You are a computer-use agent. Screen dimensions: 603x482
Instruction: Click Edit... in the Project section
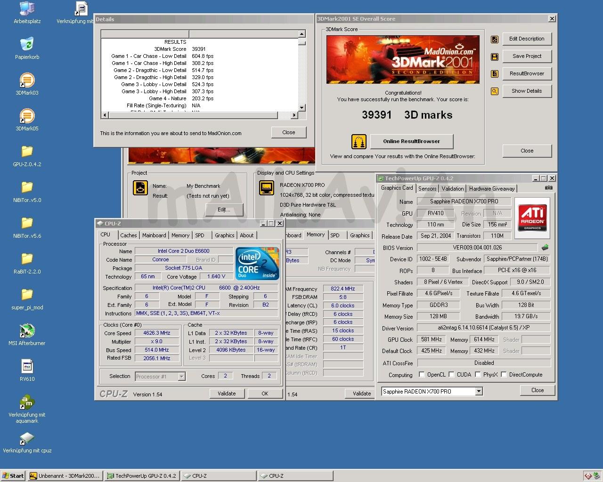coord(224,209)
